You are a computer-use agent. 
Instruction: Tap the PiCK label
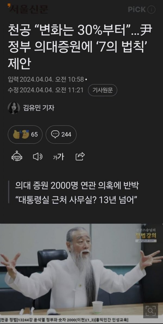tap(137, 10)
